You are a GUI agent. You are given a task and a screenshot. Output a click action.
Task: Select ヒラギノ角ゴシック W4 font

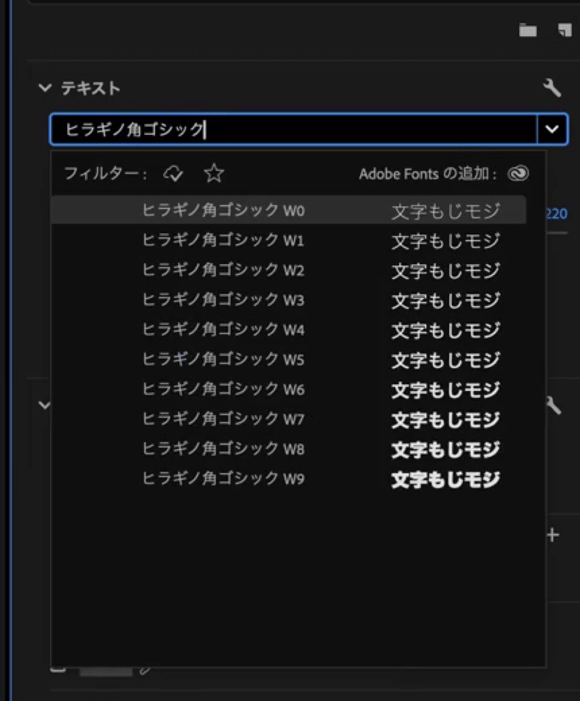pyautogui.click(x=289, y=329)
